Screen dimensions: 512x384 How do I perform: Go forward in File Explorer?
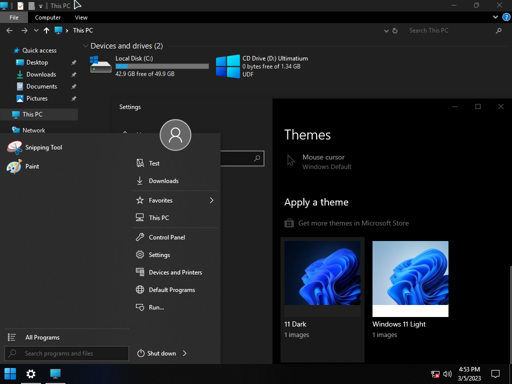coord(24,30)
